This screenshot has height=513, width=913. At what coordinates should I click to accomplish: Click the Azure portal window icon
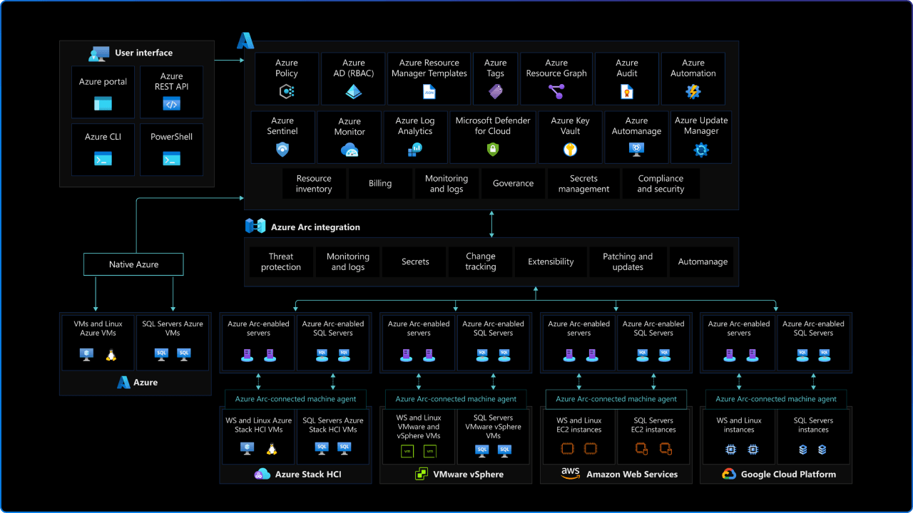pyautogui.click(x=103, y=104)
